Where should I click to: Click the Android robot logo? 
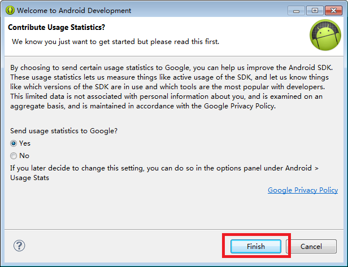point(325,35)
